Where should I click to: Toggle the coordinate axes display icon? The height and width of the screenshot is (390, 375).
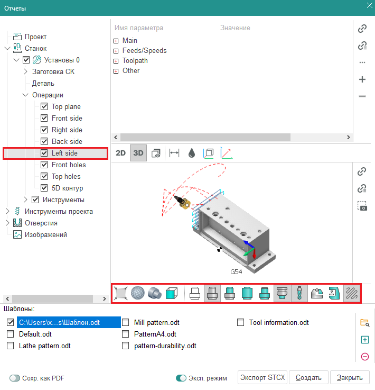click(x=226, y=153)
